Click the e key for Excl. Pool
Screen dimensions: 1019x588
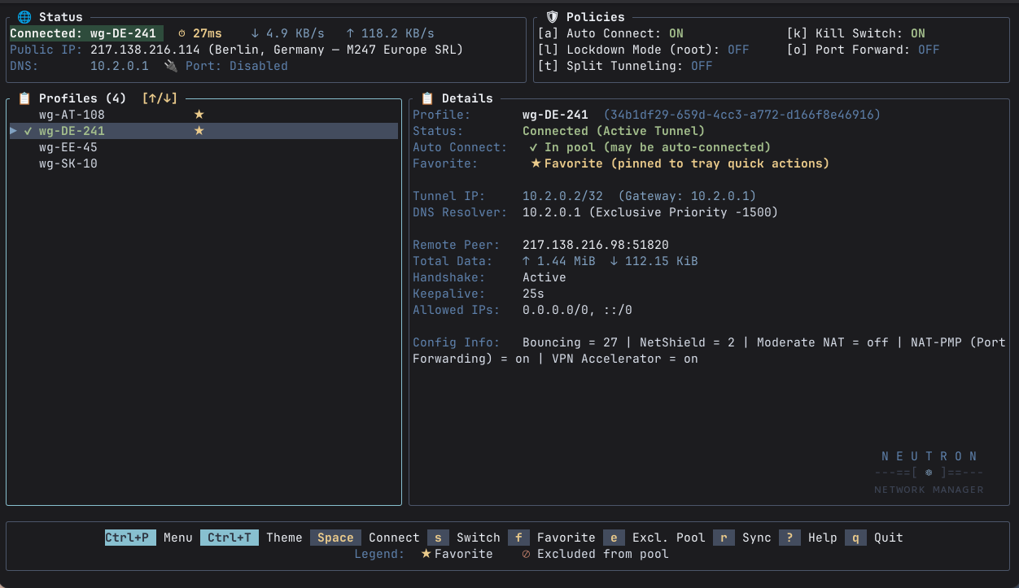point(614,538)
